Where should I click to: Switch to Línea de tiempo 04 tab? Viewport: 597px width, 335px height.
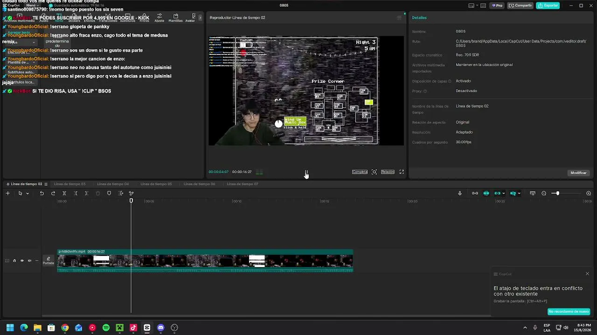tap(113, 184)
